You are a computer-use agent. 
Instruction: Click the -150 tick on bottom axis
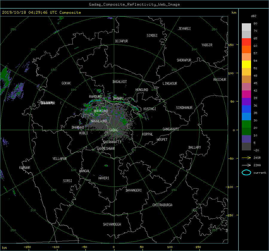27,247
